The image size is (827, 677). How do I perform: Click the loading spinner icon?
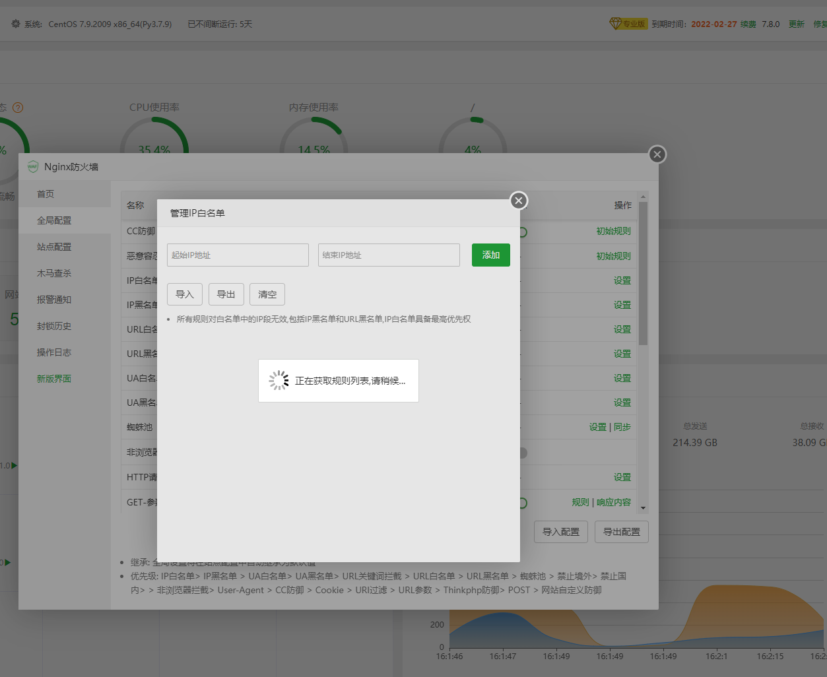(279, 380)
